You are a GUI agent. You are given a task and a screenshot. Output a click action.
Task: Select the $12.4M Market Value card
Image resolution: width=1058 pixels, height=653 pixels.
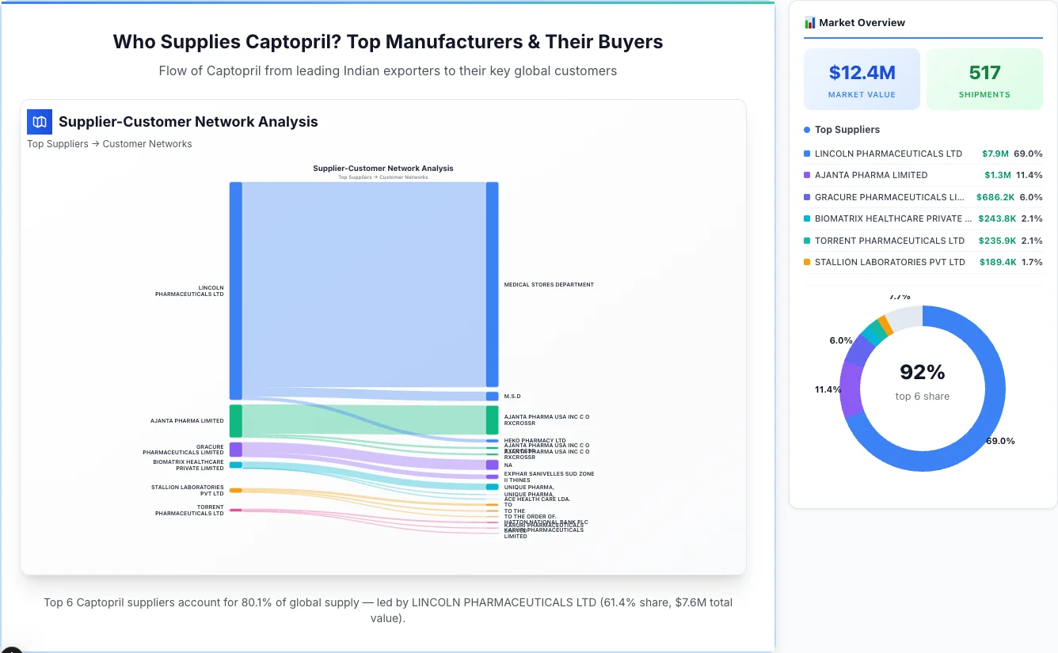[862, 78]
